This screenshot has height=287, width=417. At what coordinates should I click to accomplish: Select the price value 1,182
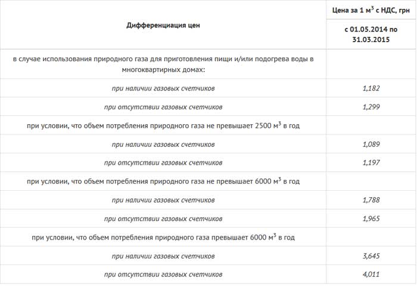371,89
